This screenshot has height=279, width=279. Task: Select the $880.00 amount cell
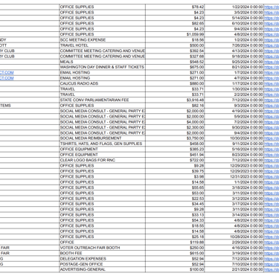[x=175, y=83]
